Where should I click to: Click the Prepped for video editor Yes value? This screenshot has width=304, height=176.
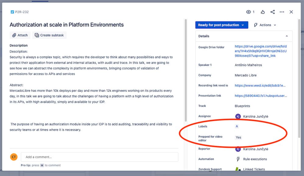click(x=238, y=137)
